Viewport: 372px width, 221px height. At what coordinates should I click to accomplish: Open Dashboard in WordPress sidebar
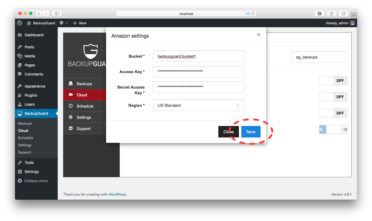tap(36, 35)
